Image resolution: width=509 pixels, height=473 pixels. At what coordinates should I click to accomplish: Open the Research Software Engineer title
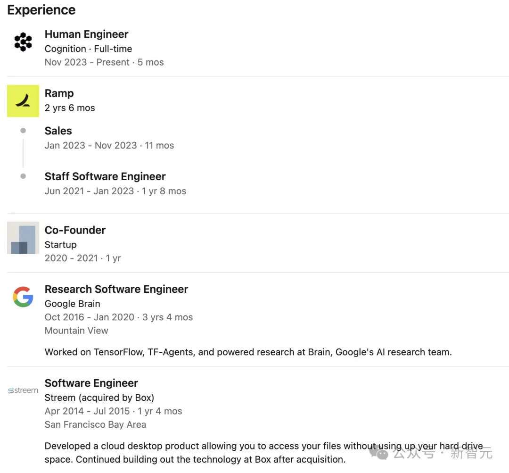pyautogui.click(x=116, y=290)
